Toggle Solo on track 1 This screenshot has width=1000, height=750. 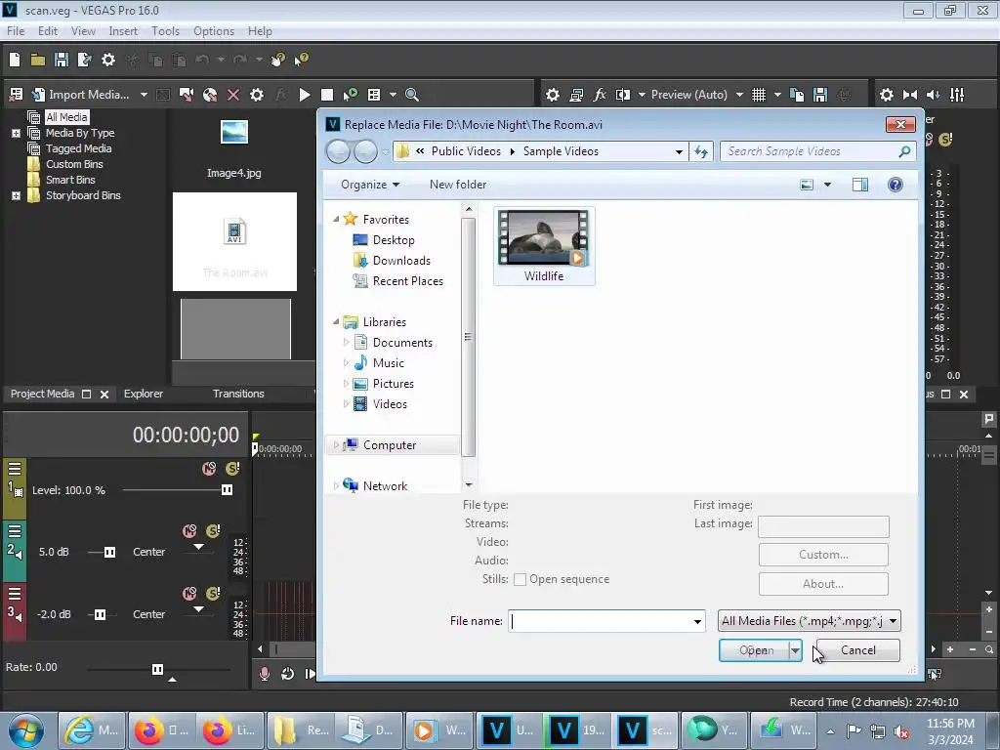232,469
